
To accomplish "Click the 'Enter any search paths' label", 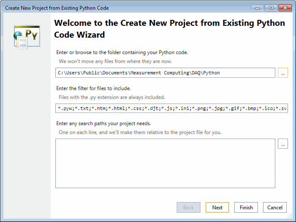I will [x=104, y=123].
